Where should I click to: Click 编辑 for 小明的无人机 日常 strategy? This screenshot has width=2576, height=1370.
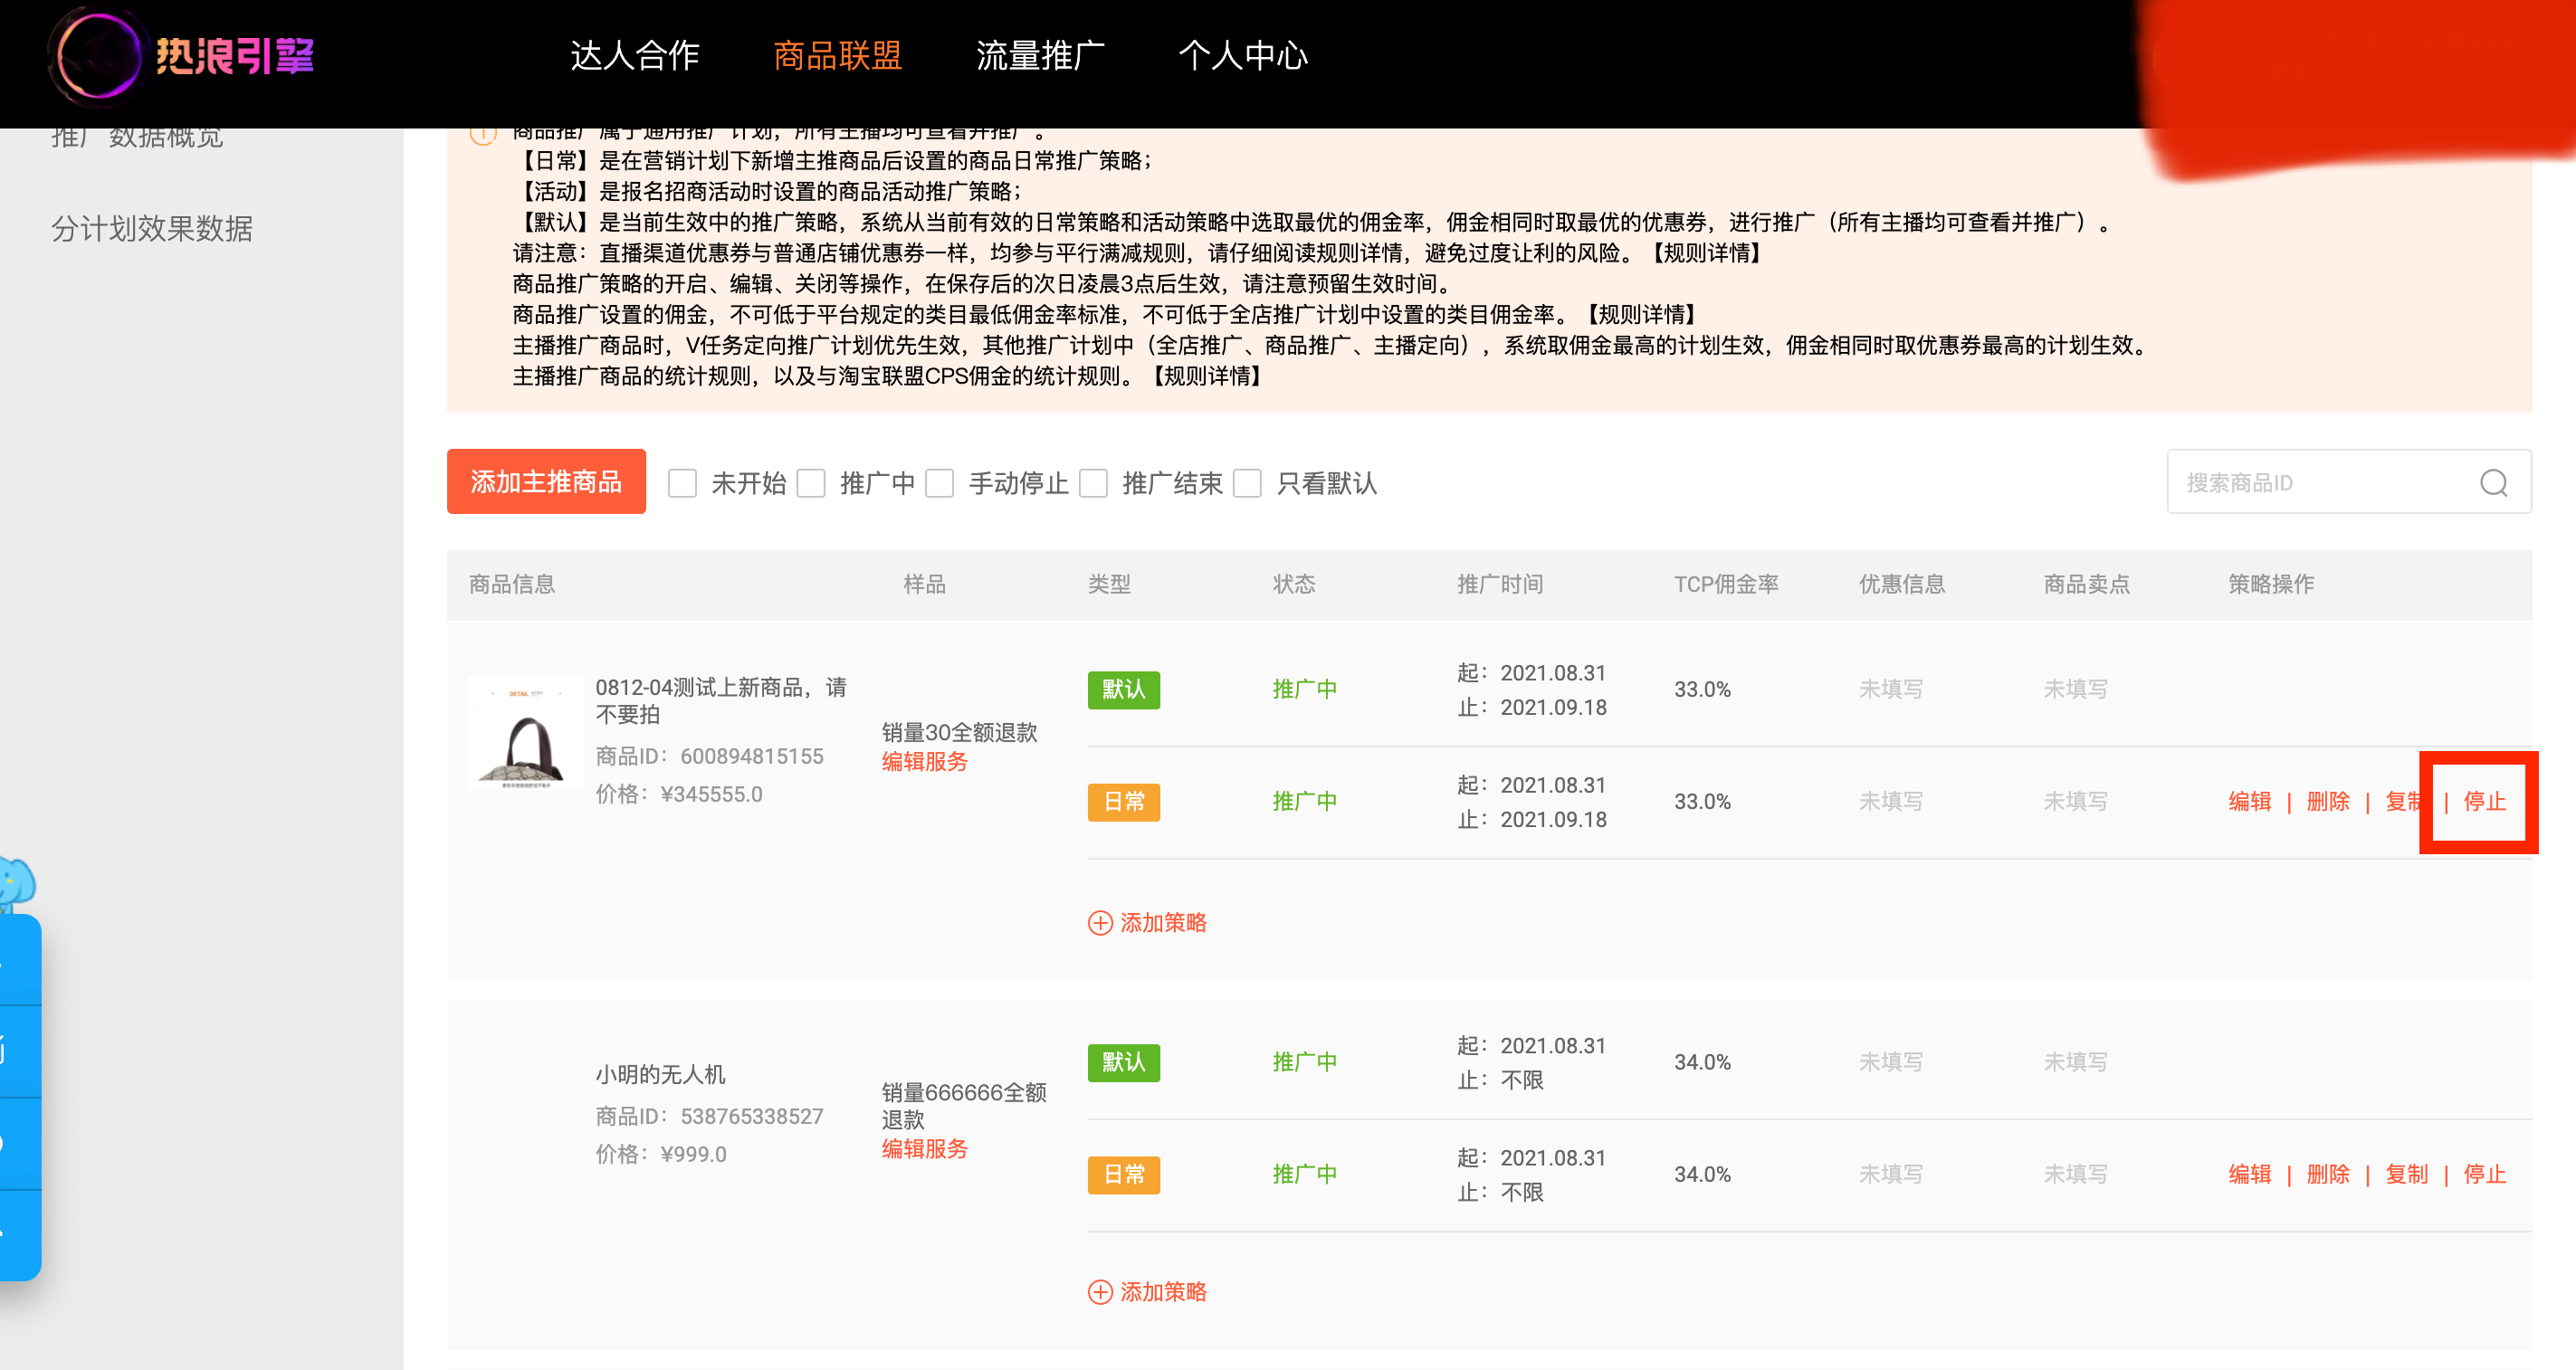2250,1175
